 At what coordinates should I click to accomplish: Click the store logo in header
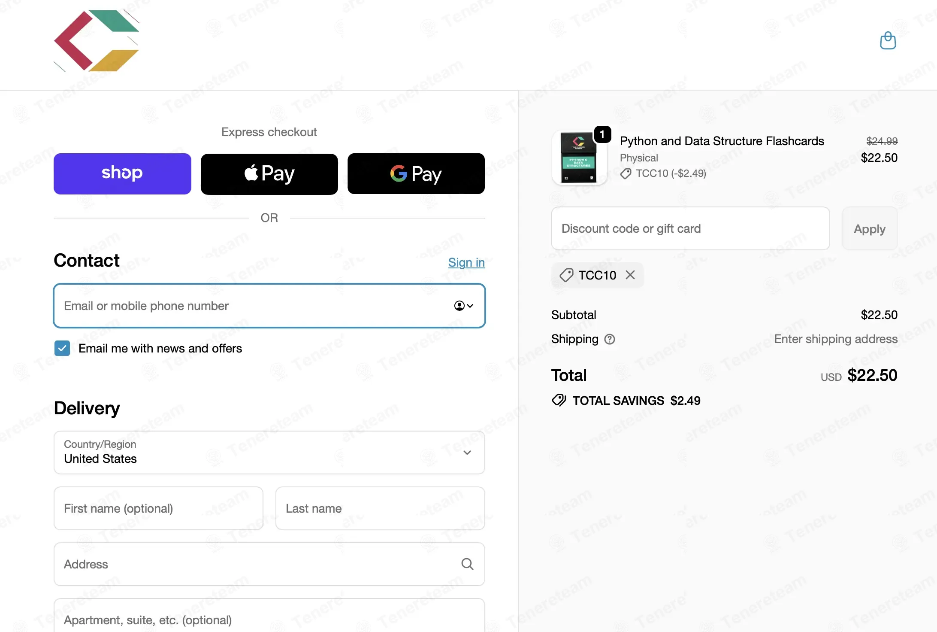pyautogui.click(x=97, y=41)
